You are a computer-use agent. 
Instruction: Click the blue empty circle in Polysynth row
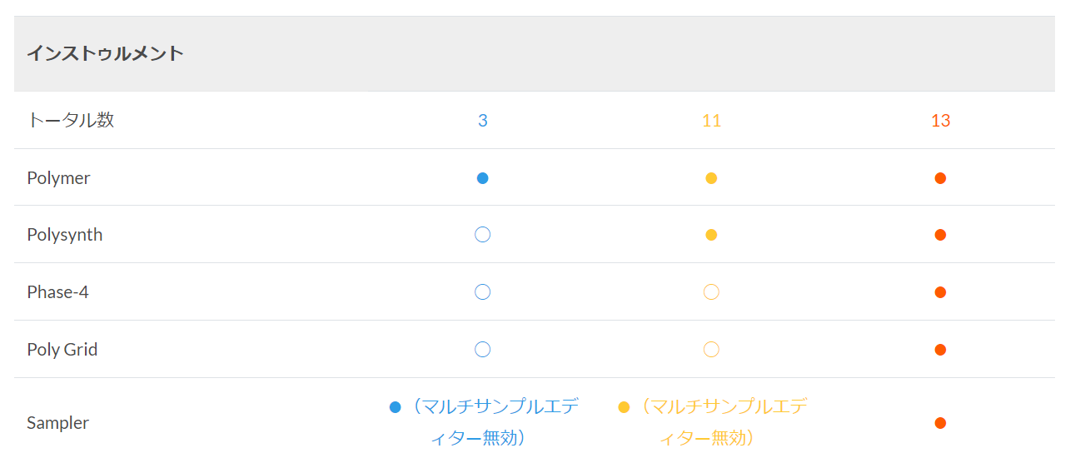coord(482,235)
